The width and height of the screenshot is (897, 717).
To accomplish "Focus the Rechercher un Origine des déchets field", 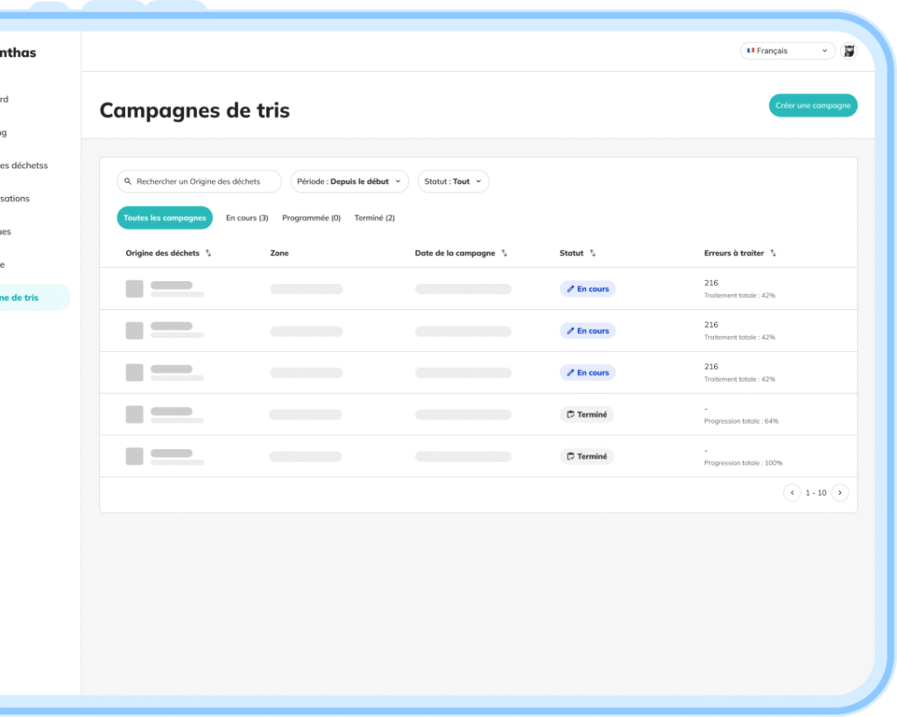I will [x=199, y=181].
